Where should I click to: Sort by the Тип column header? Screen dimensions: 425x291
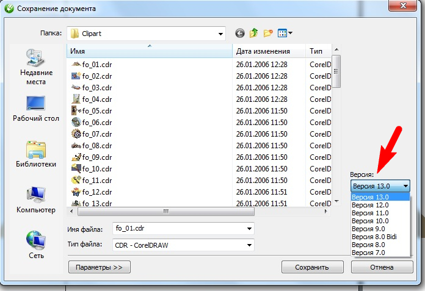tap(319, 51)
